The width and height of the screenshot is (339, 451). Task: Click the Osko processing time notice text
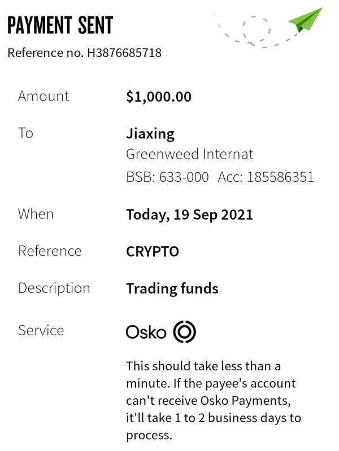tap(214, 400)
